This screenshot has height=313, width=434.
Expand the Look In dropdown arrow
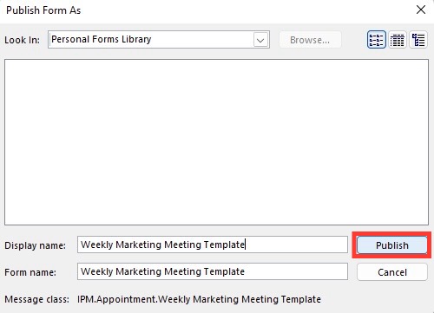260,40
